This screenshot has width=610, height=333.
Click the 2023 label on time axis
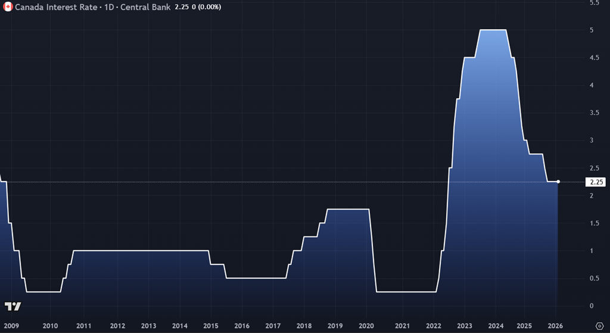(464, 326)
